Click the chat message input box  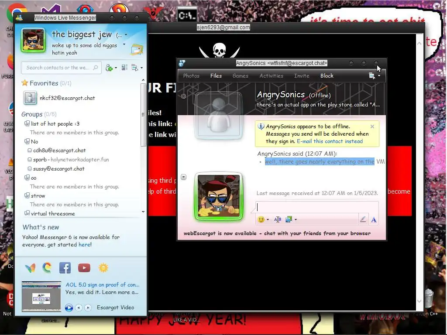click(x=317, y=207)
